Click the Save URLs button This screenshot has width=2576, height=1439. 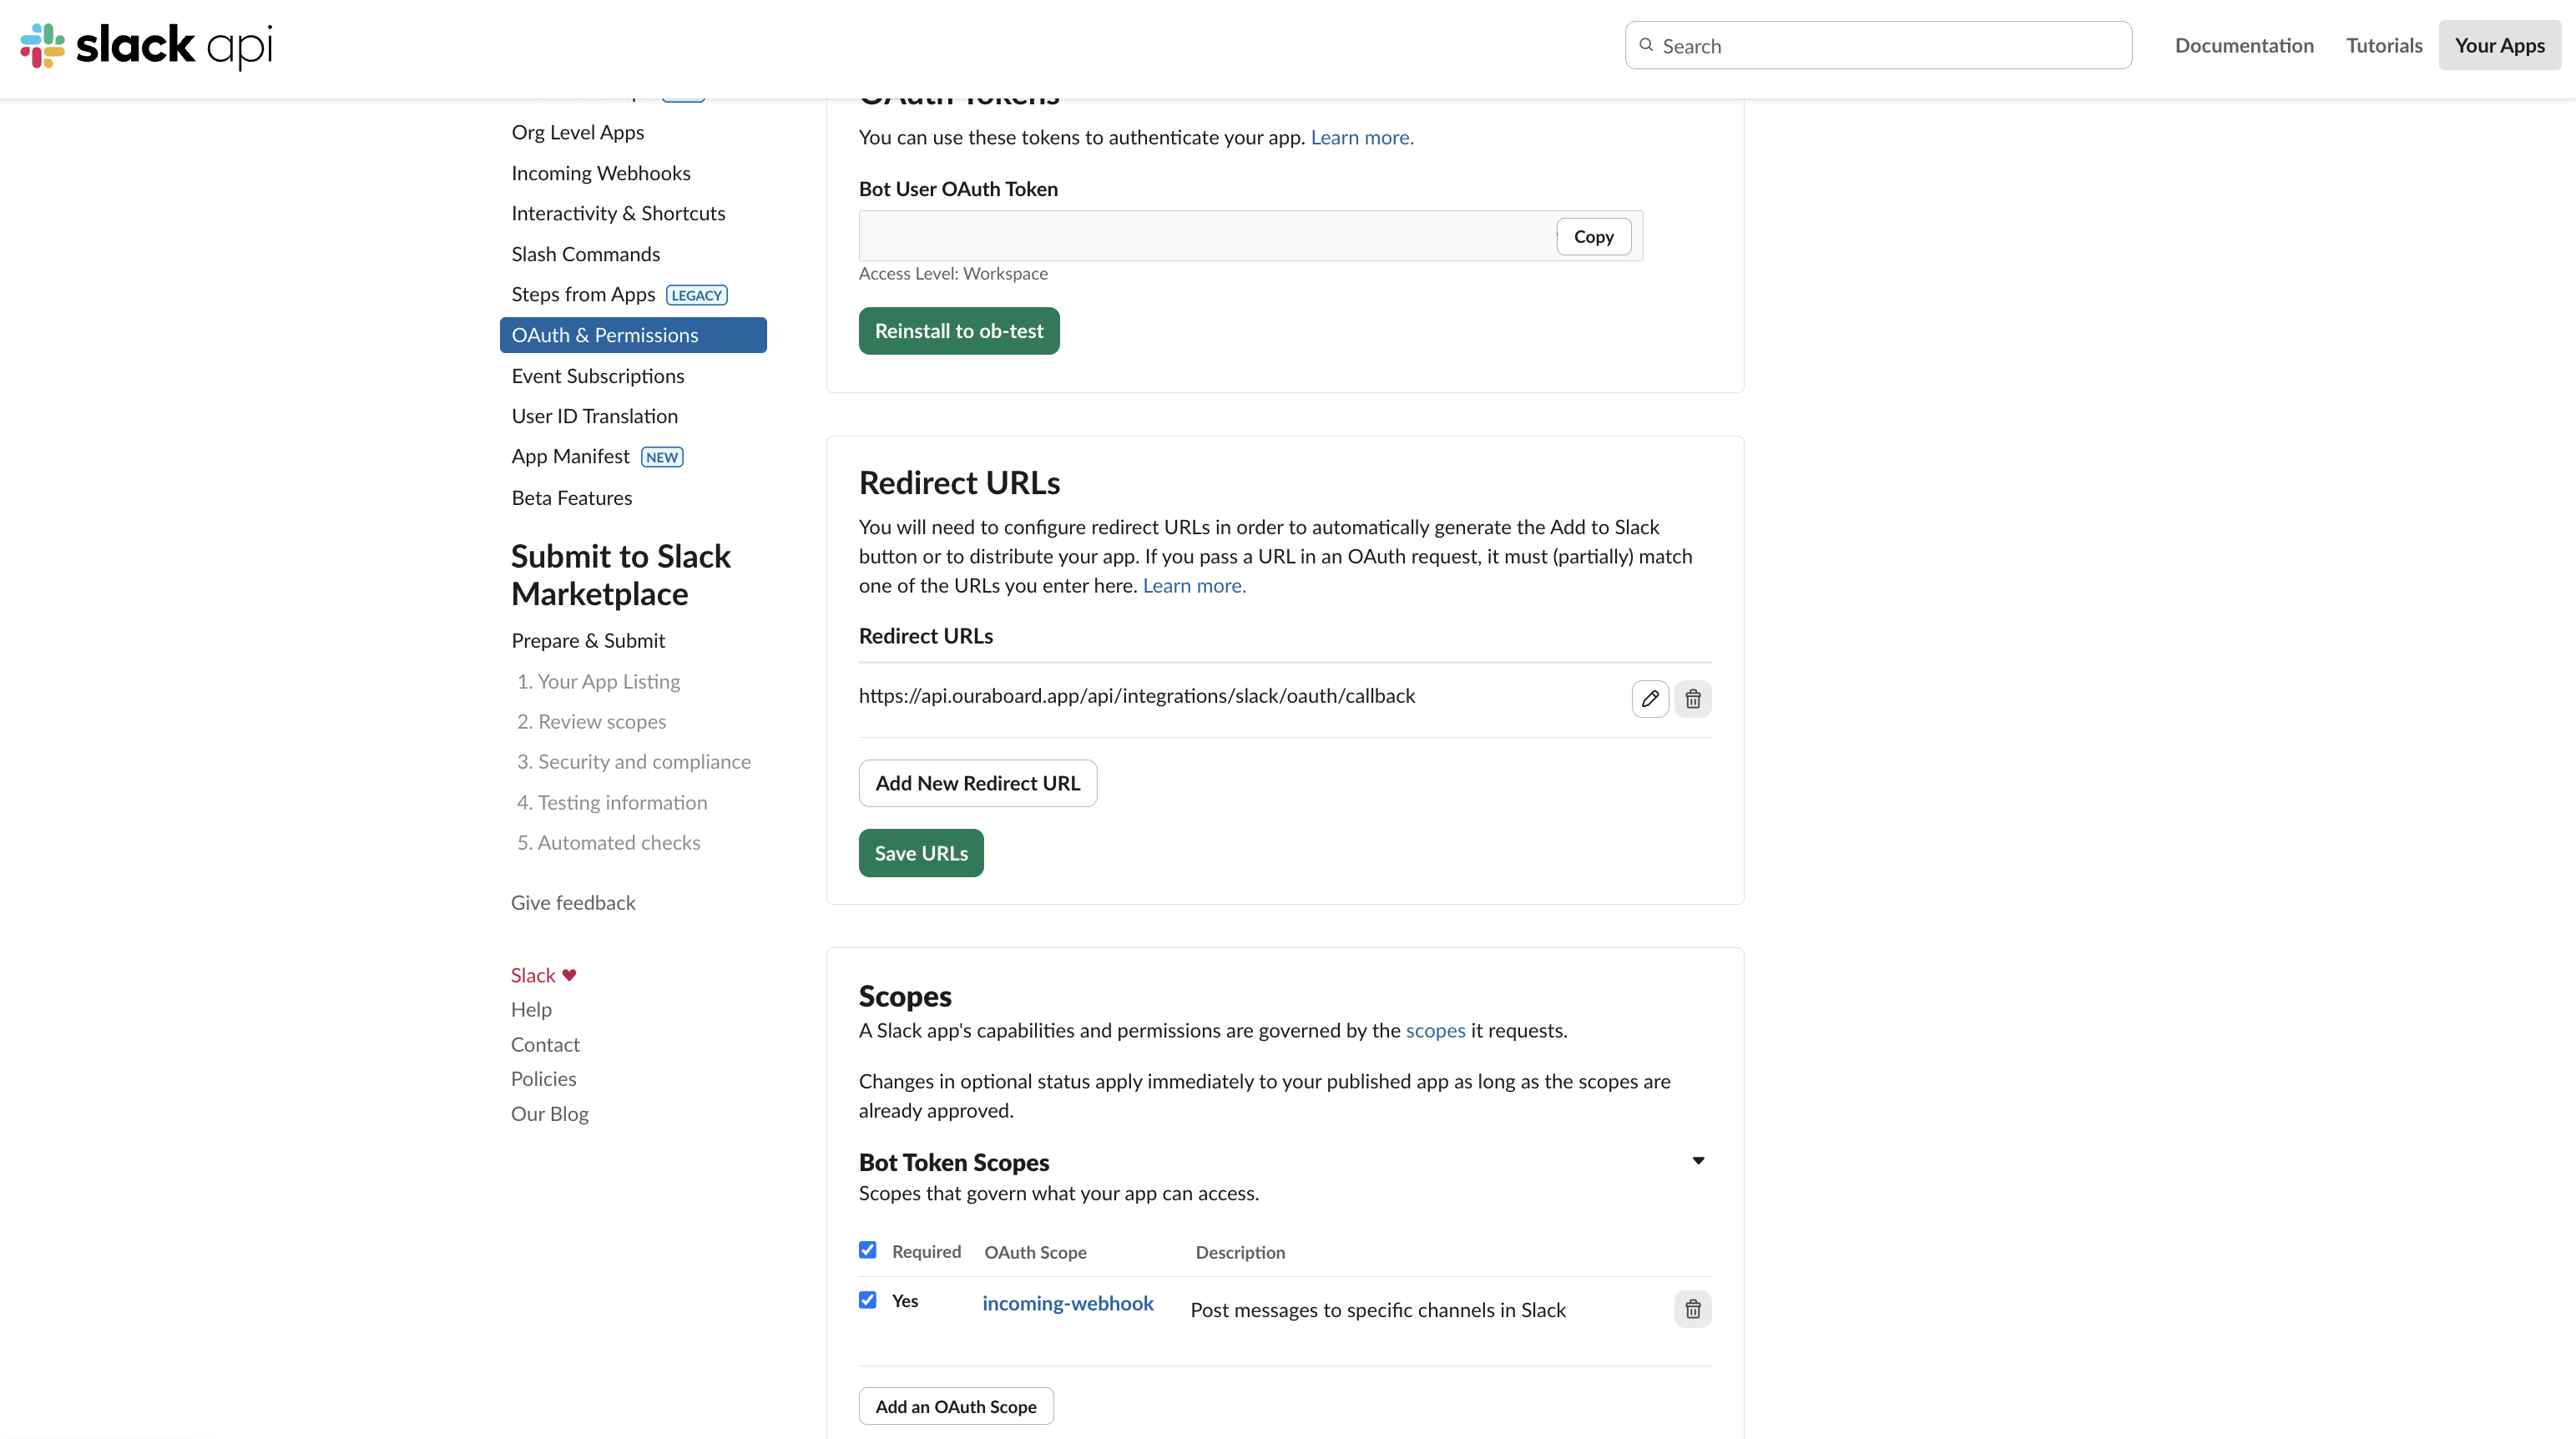[x=921, y=853]
